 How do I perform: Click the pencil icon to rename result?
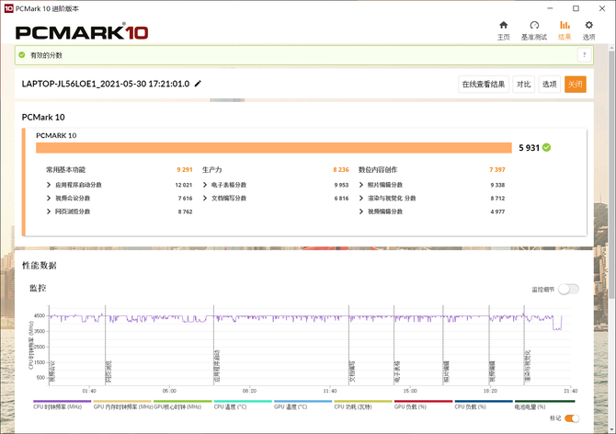tap(198, 84)
